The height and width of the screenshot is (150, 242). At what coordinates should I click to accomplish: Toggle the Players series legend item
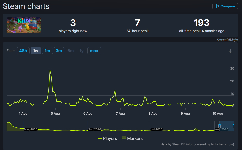click(x=107, y=138)
